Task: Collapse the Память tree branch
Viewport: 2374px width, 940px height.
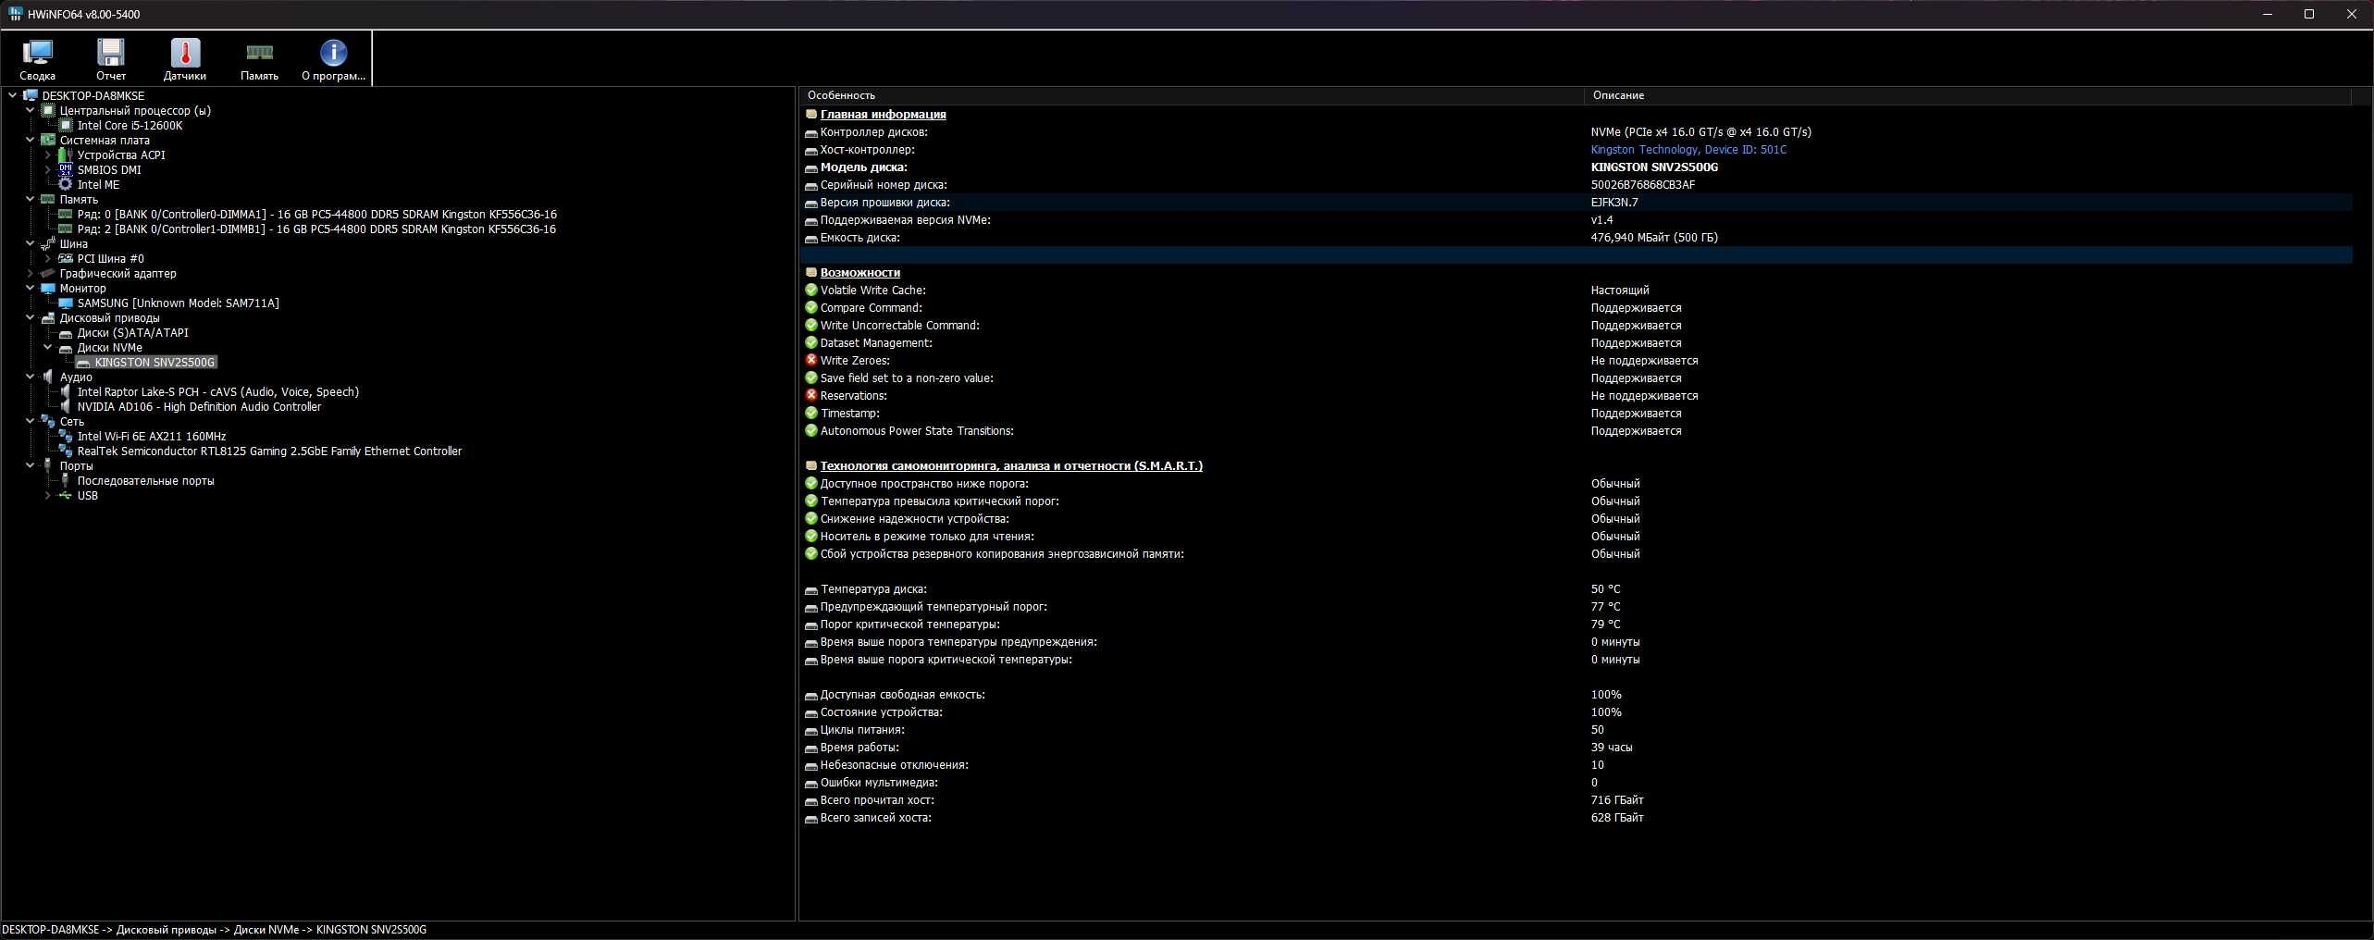Action: [30, 199]
